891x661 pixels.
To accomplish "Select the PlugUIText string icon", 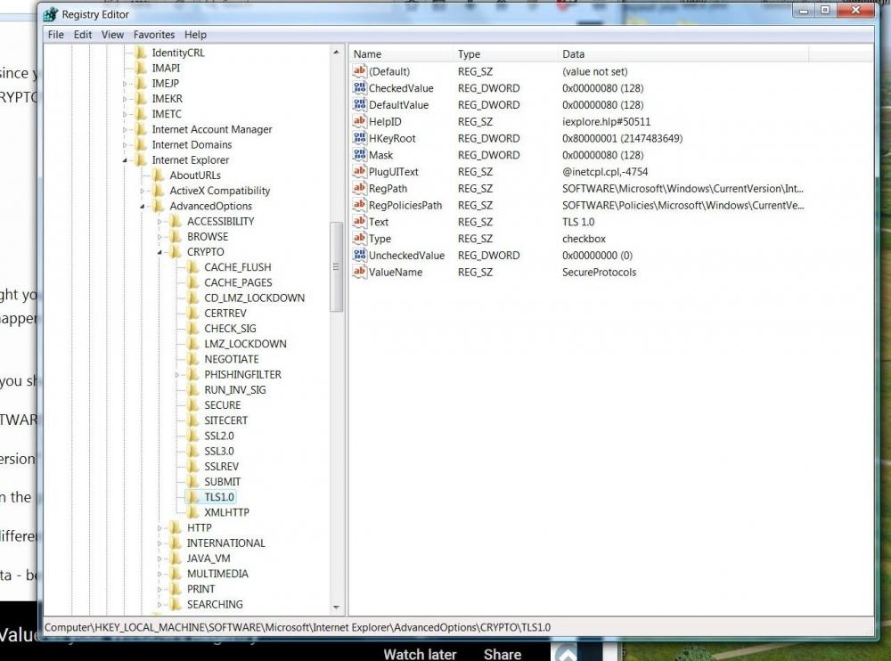I will (x=360, y=171).
